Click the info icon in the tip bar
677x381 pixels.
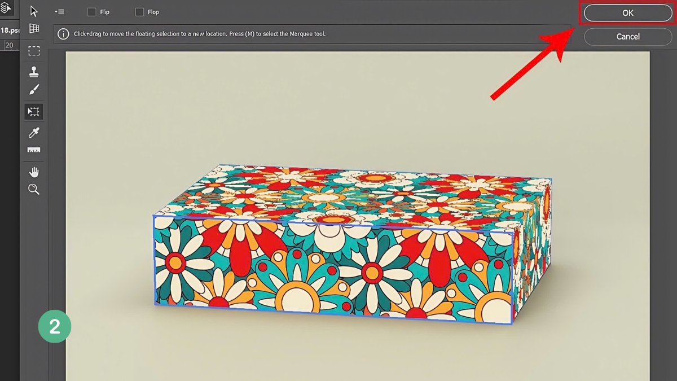[x=63, y=34]
